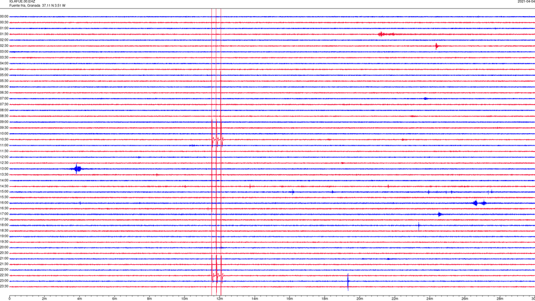Click the blue spike on the 18:00 trace
The height and width of the screenshot is (301, 535).
click(419, 226)
